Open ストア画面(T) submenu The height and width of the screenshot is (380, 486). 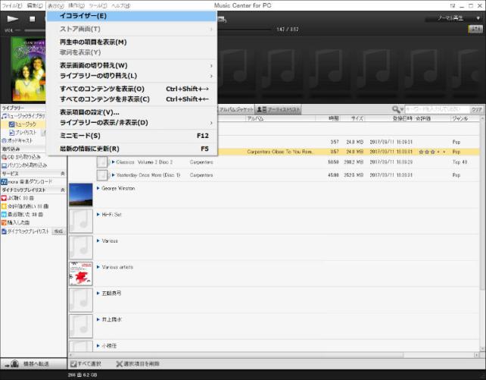pyautogui.click(x=132, y=29)
